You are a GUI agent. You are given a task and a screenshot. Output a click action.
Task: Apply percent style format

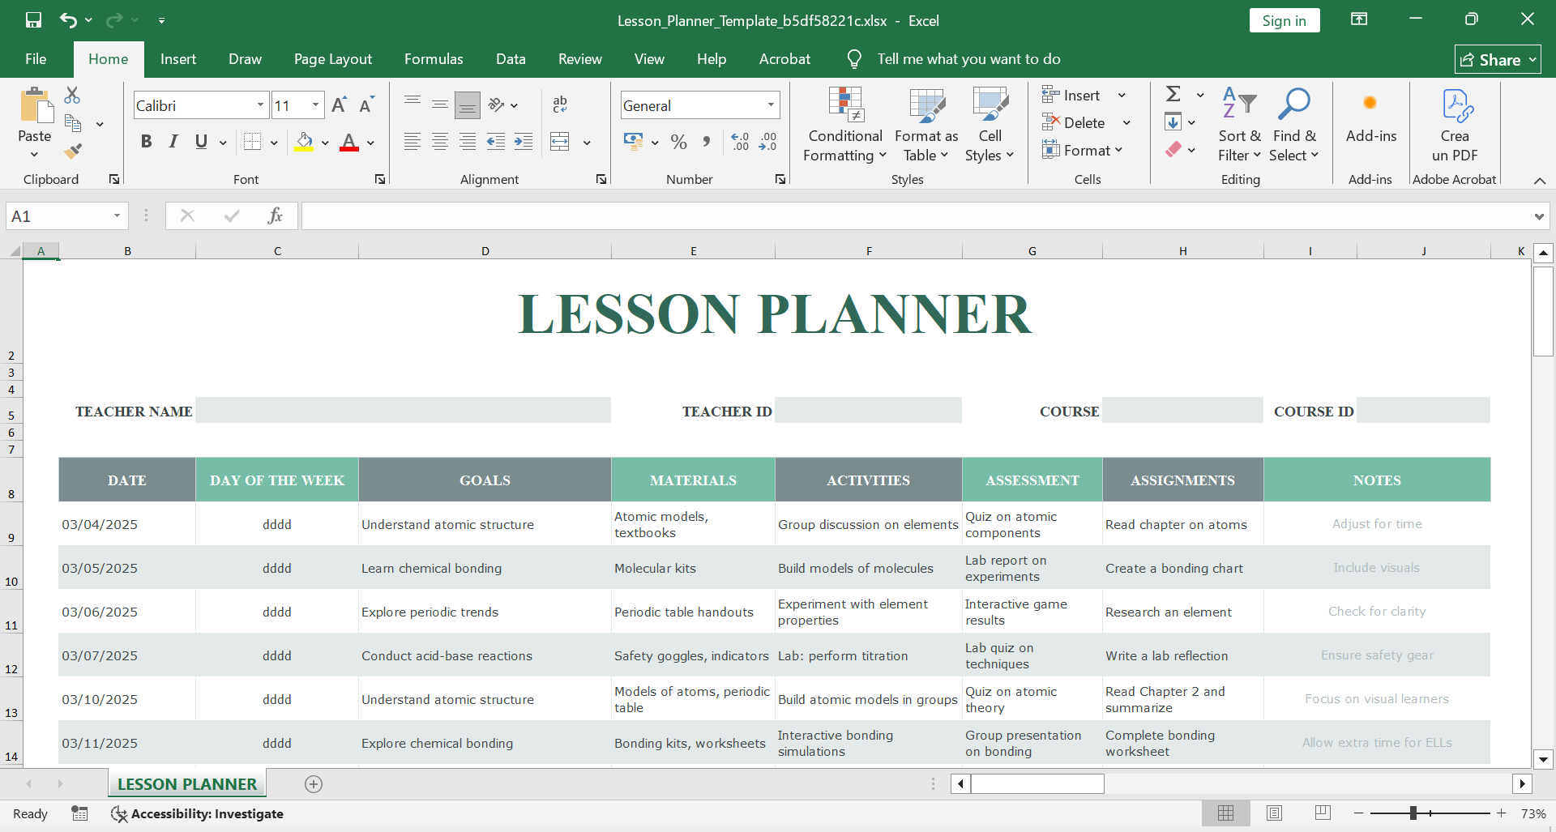(679, 142)
